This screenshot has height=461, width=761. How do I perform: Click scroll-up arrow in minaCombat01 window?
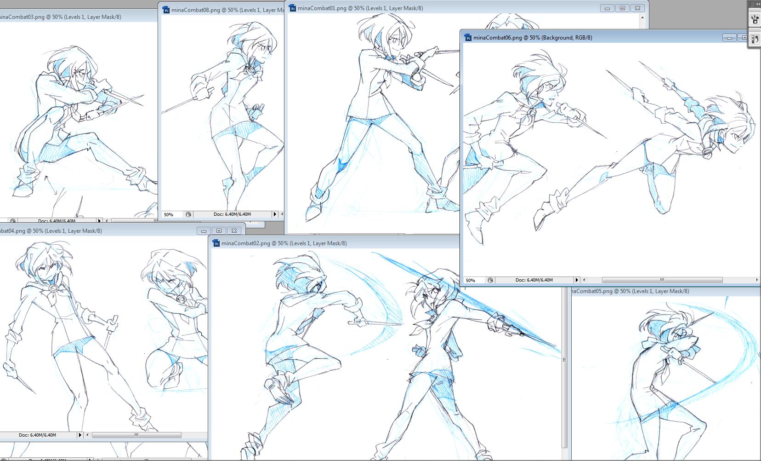click(642, 18)
